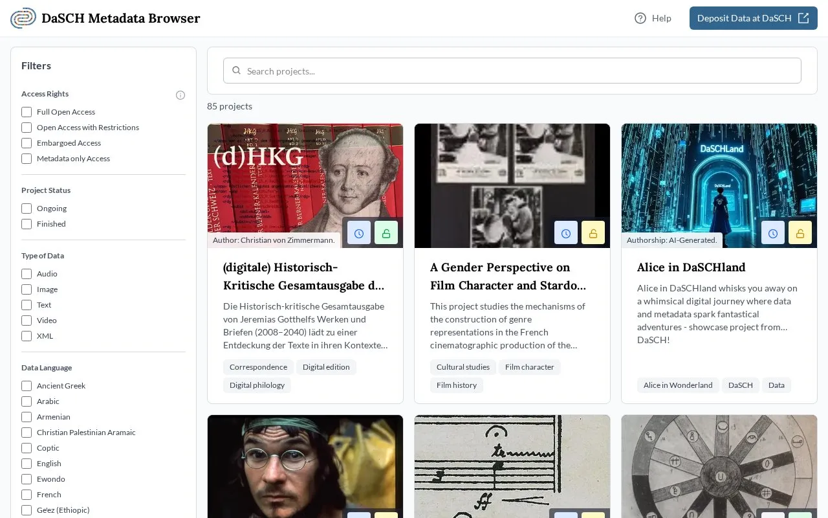The height and width of the screenshot is (518, 828).
Task: Click the yellow lock icon on Gender Perspective card
Action: tap(593, 233)
